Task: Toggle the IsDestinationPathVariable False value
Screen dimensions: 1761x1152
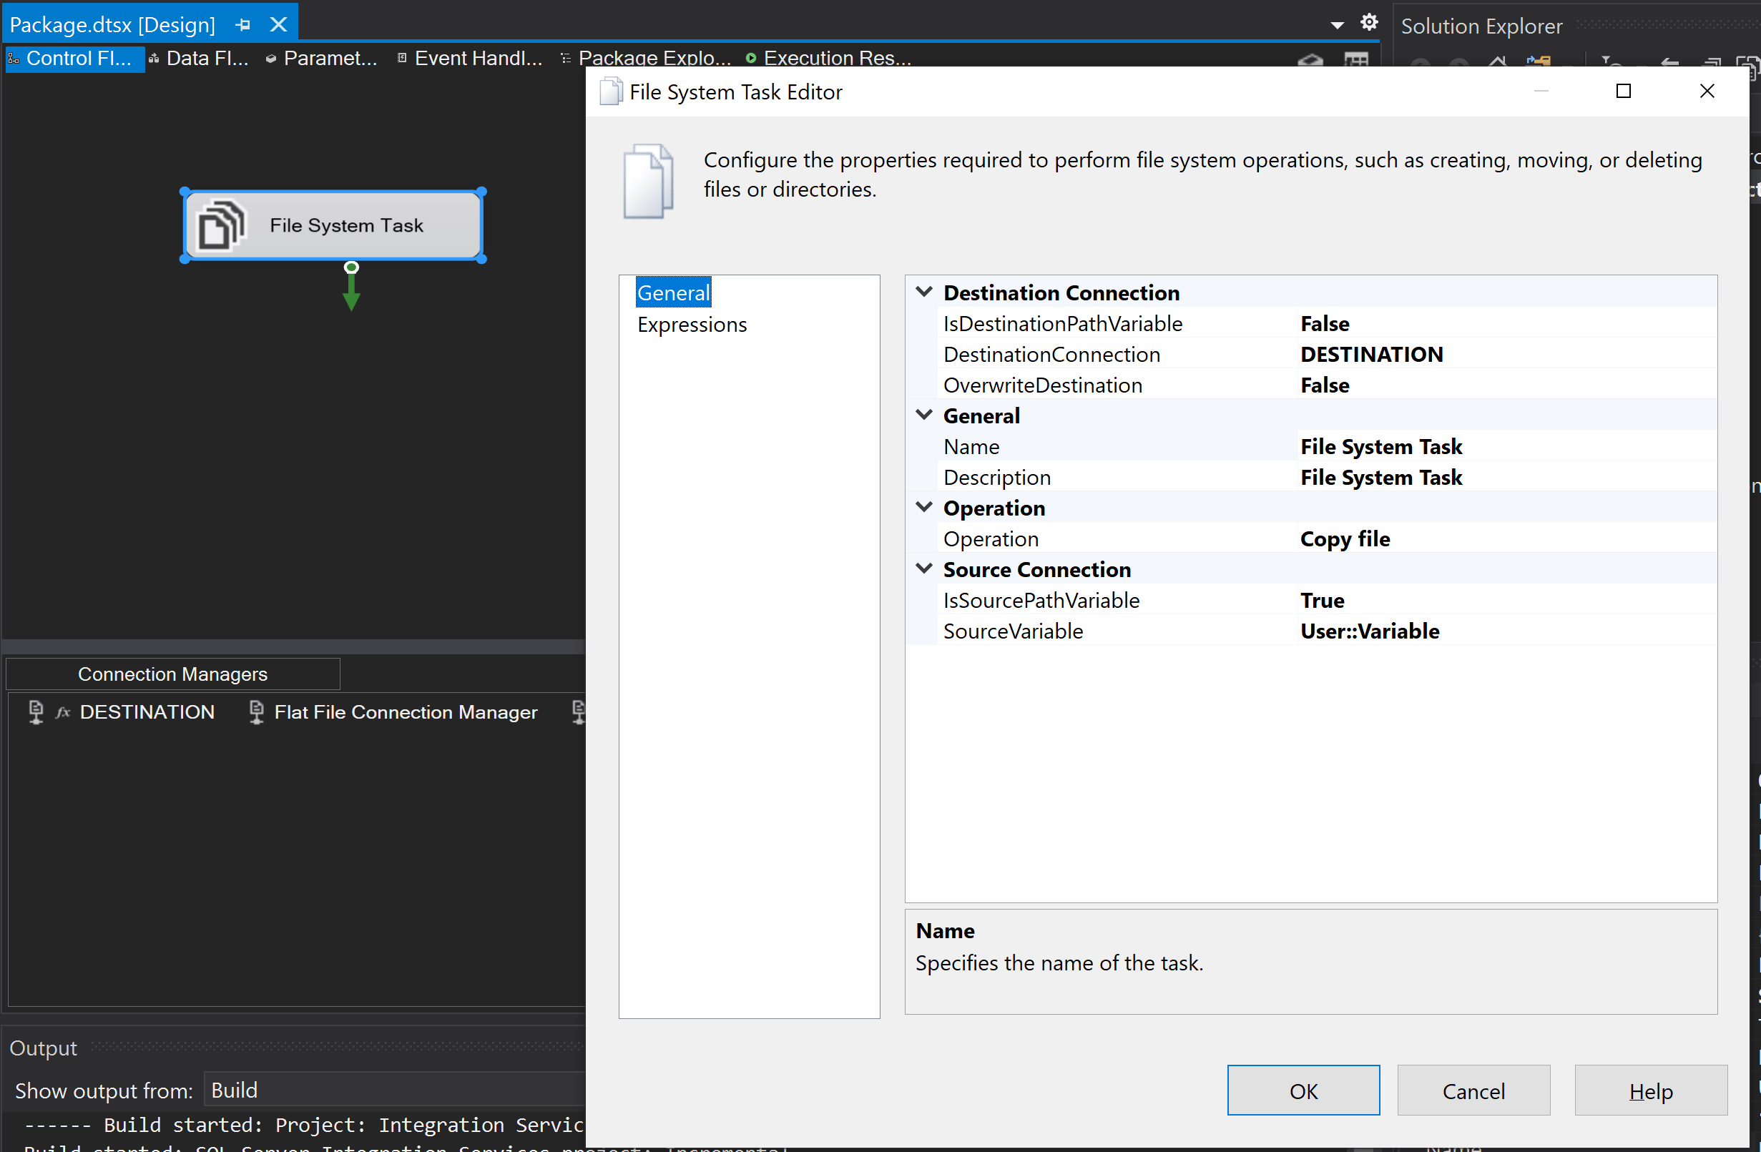Action: click(1325, 323)
